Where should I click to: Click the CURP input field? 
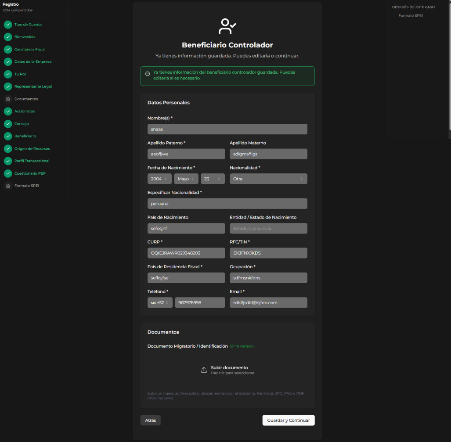[186, 253]
